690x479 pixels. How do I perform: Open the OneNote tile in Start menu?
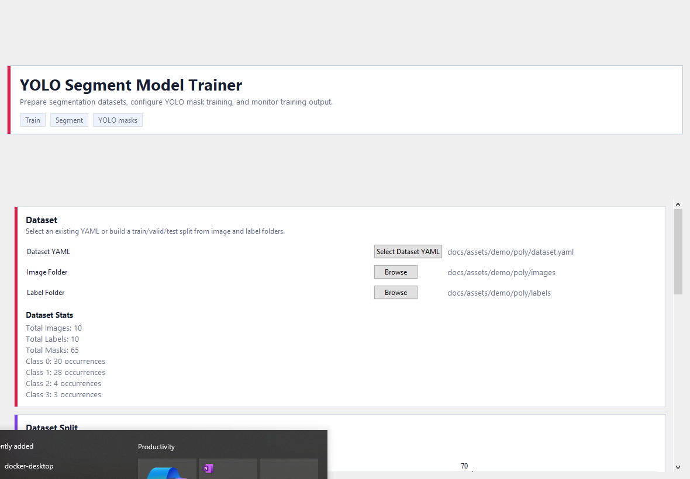point(228,468)
